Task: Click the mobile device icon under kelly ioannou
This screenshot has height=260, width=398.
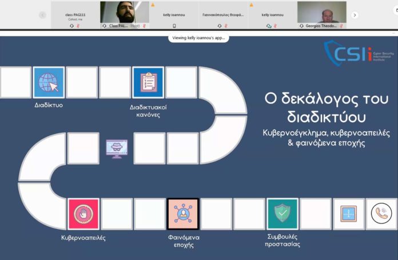Action: 174,26
